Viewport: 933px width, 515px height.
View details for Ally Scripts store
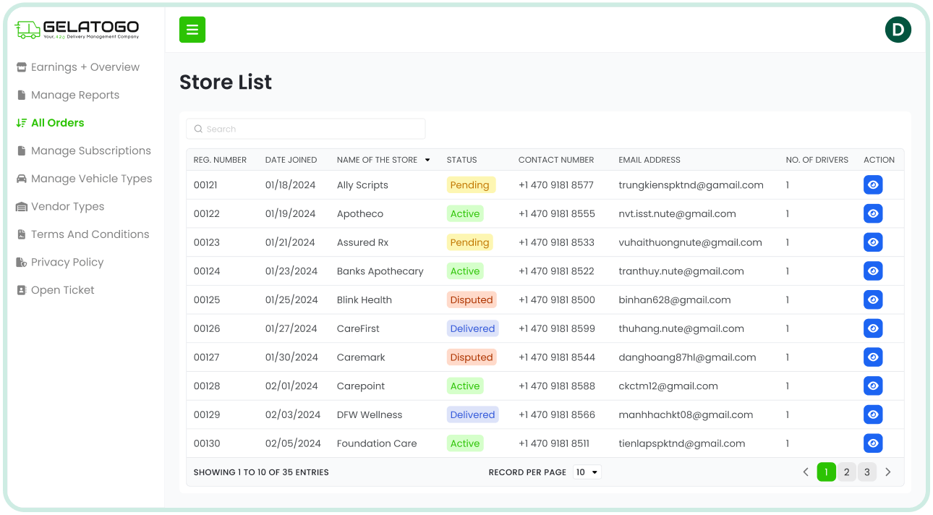pyautogui.click(x=873, y=185)
